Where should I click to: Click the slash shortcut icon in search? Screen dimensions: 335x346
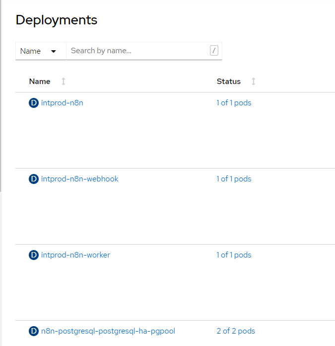[214, 51]
